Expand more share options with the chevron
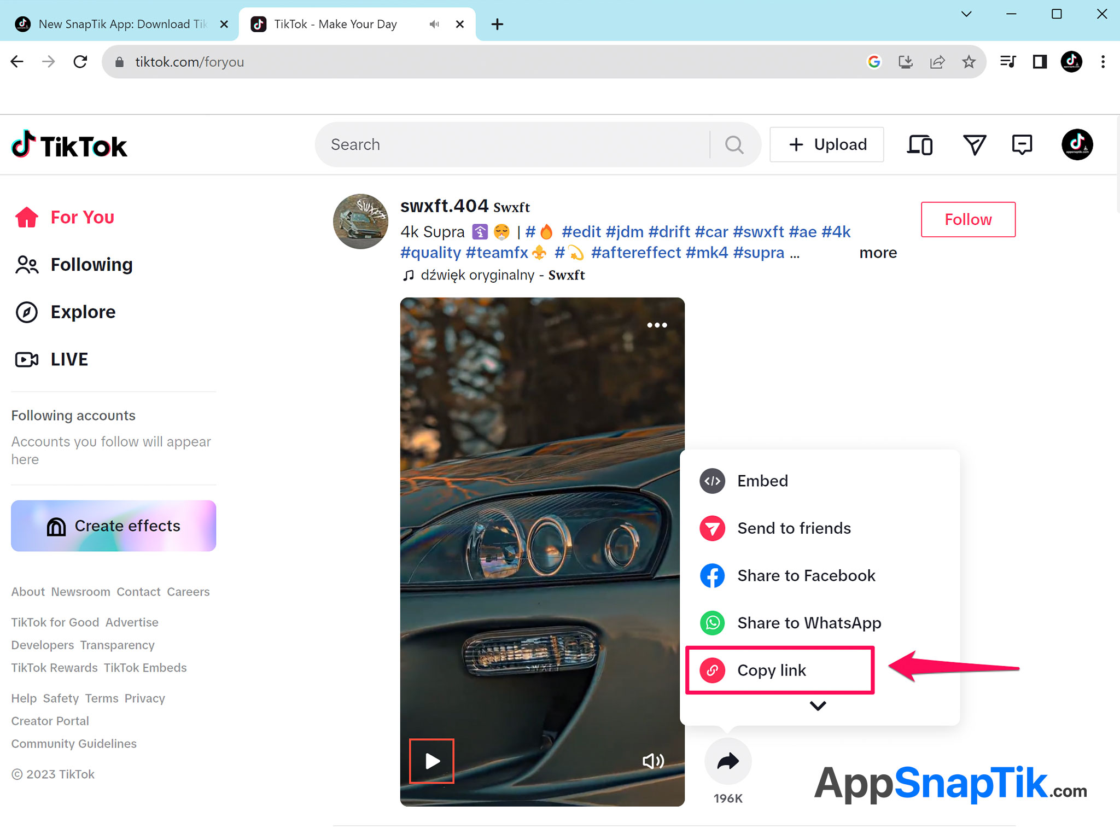Viewport: 1120px width, 840px height. click(818, 706)
